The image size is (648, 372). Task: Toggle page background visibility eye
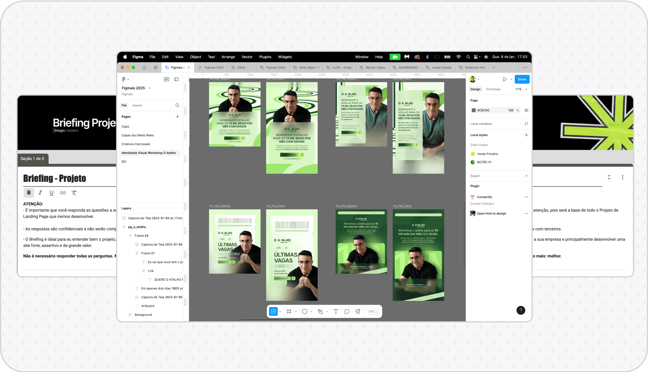526,110
